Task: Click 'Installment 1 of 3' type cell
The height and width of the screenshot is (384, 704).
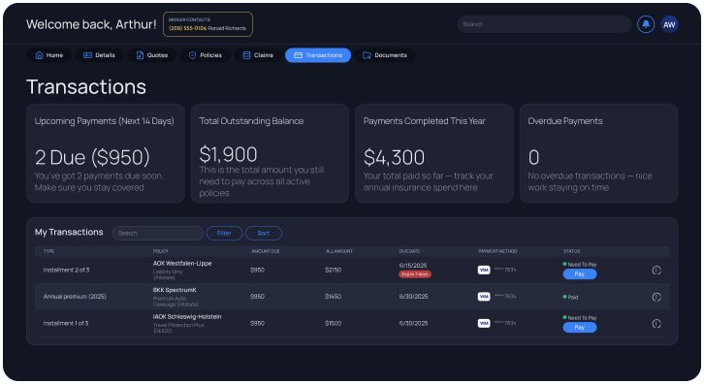Action: point(66,323)
